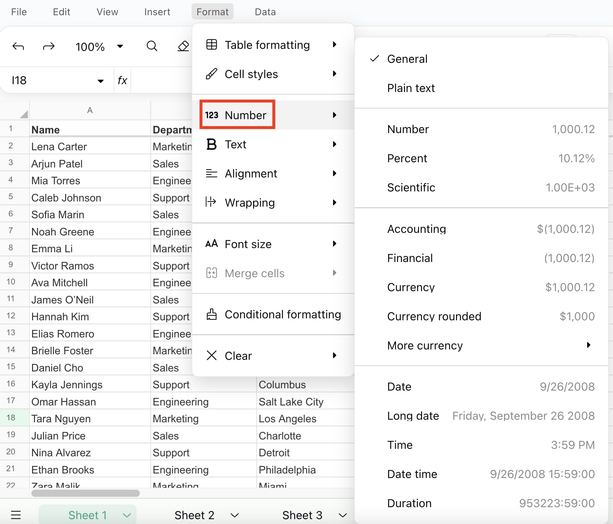
Task: Choose the Long date format
Action: click(413, 416)
